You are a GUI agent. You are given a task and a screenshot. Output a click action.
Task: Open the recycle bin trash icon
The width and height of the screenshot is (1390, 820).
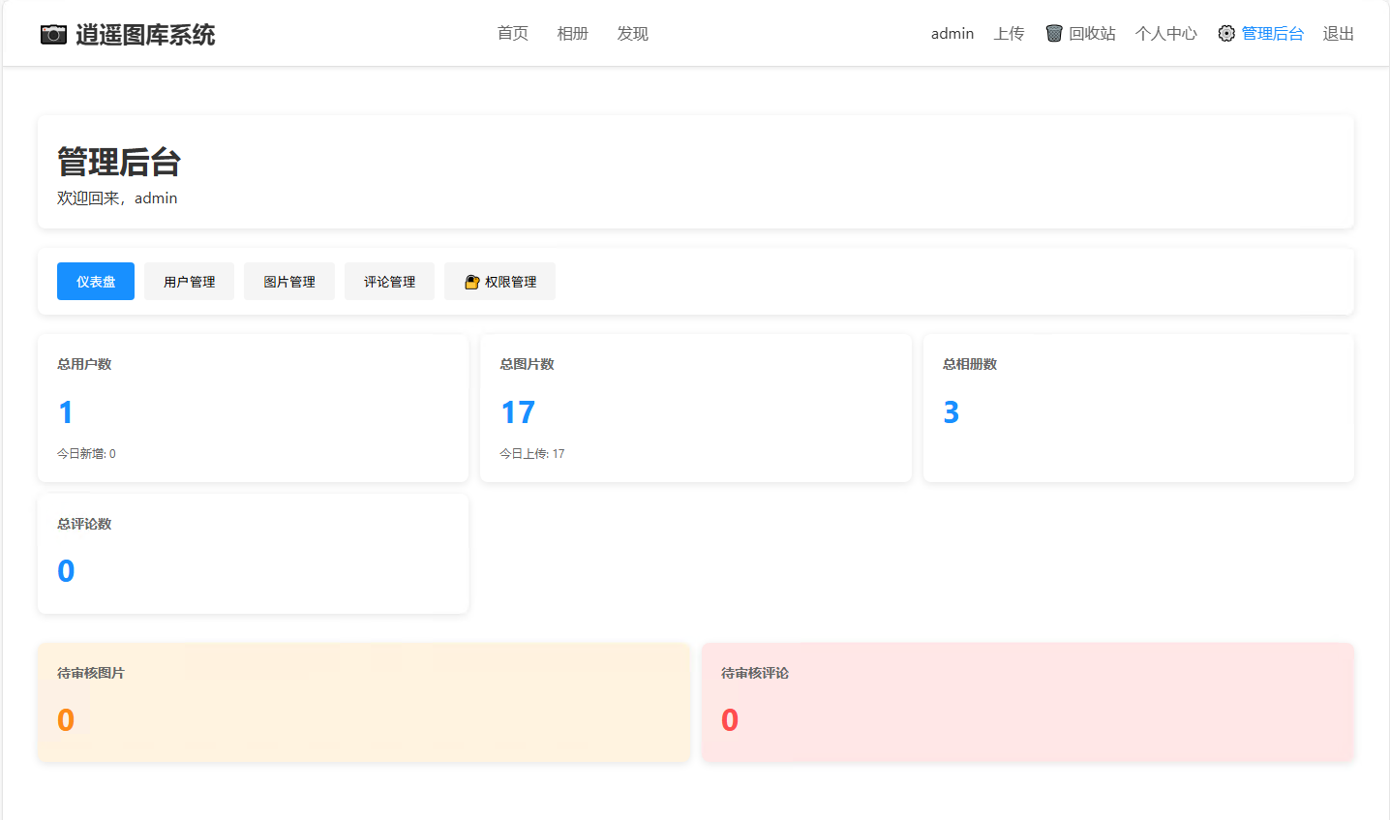[1054, 34]
